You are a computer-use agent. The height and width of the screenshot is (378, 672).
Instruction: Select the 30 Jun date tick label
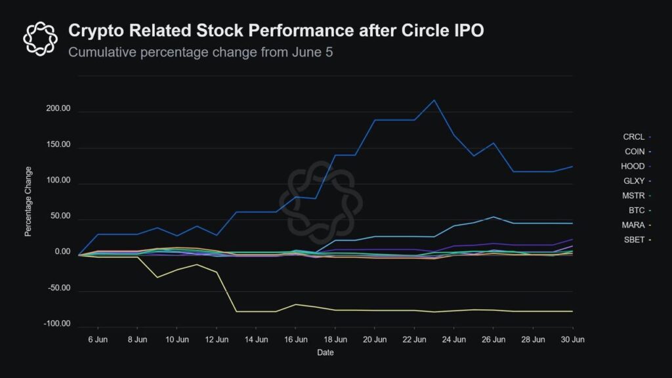pyautogui.click(x=573, y=339)
